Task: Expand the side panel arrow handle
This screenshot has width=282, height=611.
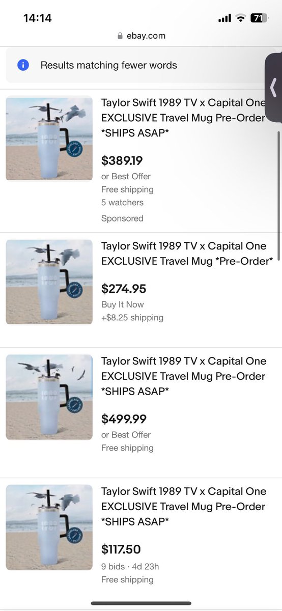Action: 273,87
